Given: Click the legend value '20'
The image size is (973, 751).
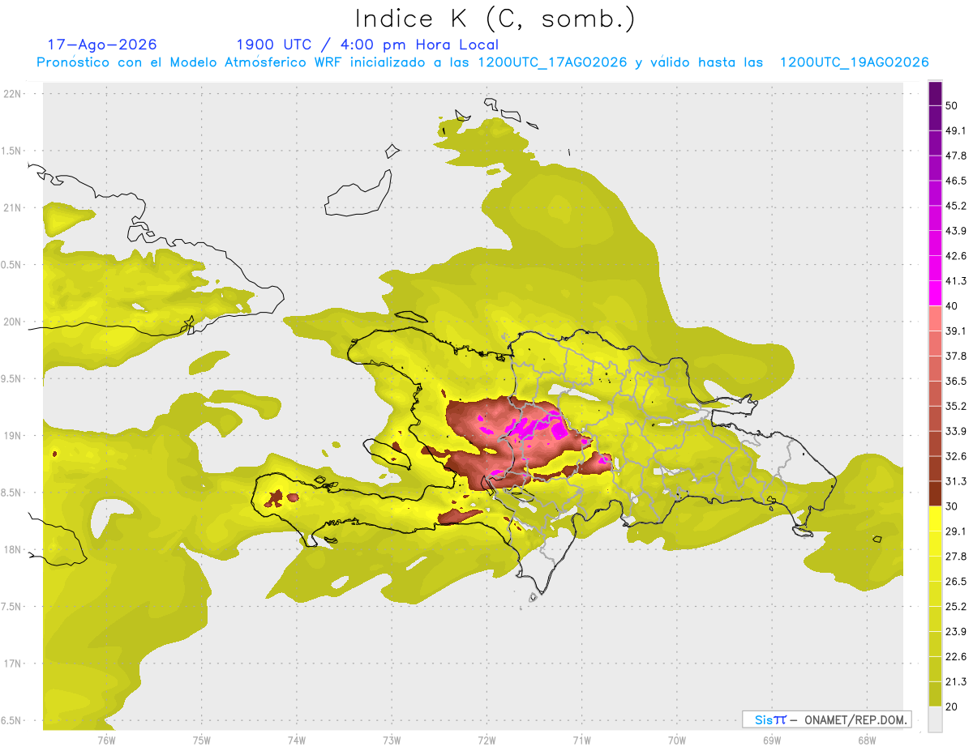Looking at the screenshot, I should pos(952,706).
